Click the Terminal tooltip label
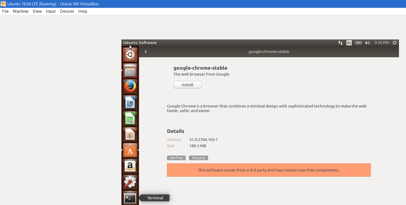The width and height of the screenshot is (406, 205). (155, 198)
